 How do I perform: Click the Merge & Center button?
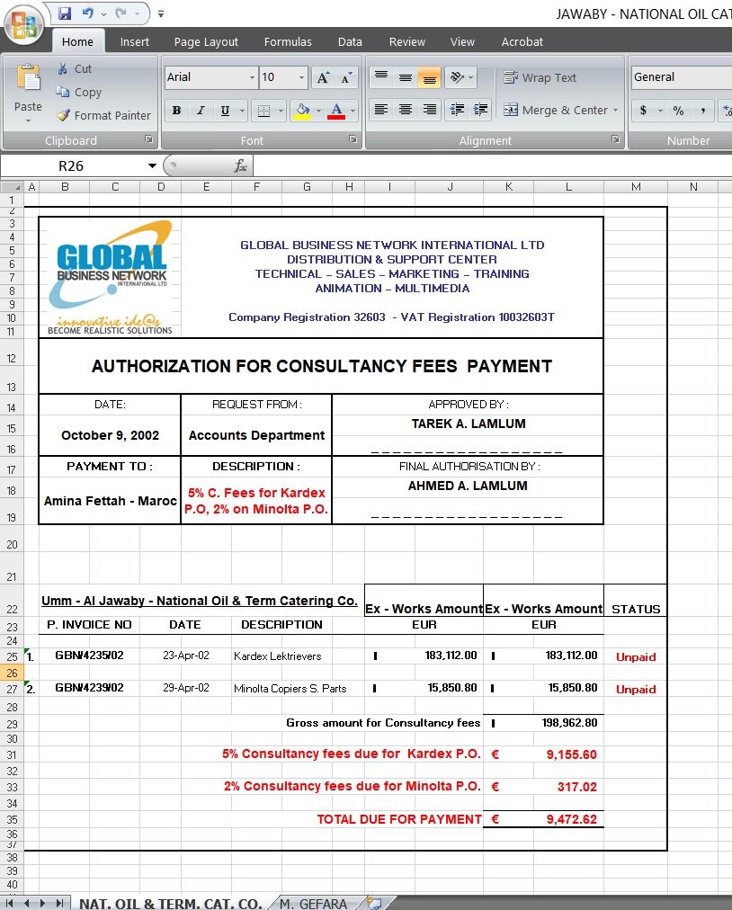click(x=561, y=111)
